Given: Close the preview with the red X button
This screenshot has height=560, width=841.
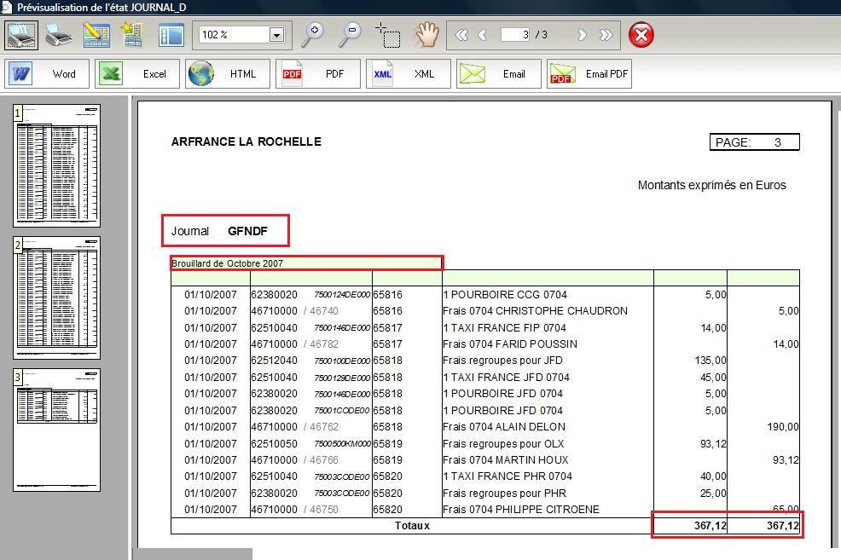Looking at the screenshot, I should (x=641, y=35).
